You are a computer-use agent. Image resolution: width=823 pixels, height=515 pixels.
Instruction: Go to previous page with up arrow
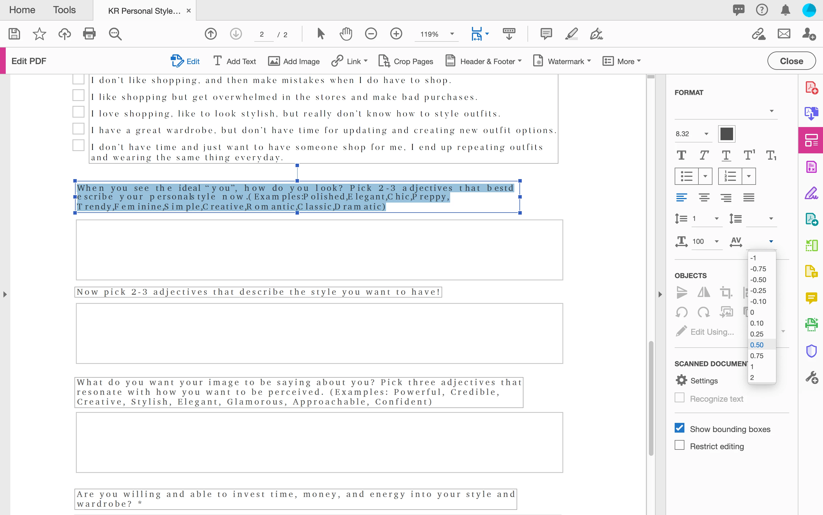[x=210, y=34]
